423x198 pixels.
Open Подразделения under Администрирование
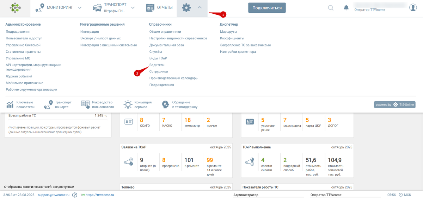pos(18,32)
